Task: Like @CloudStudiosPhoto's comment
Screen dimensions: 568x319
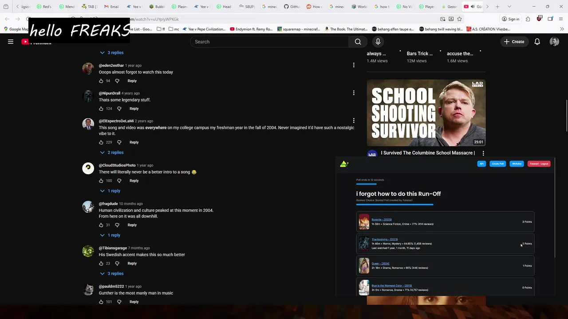Action: coord(101,181)
